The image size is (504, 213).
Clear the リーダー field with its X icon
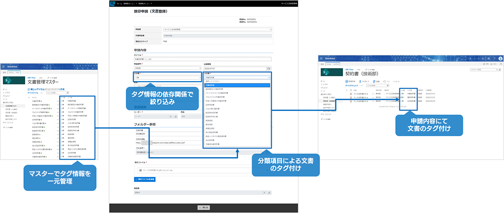click(171, 116)
